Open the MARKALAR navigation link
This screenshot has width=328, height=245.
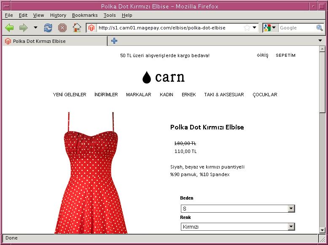click(138, 95)
